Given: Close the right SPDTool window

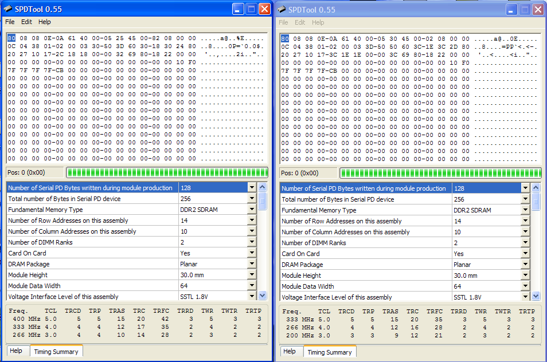Looking at the screenshot, I should pyautogui.click(x=538, y=10).
